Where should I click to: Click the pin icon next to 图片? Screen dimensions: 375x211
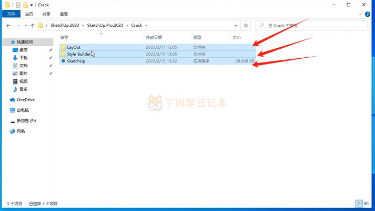click(50, 74)
